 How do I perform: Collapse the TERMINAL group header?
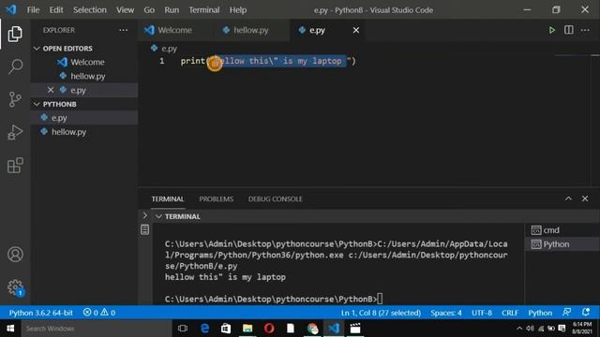click(179, 216)
